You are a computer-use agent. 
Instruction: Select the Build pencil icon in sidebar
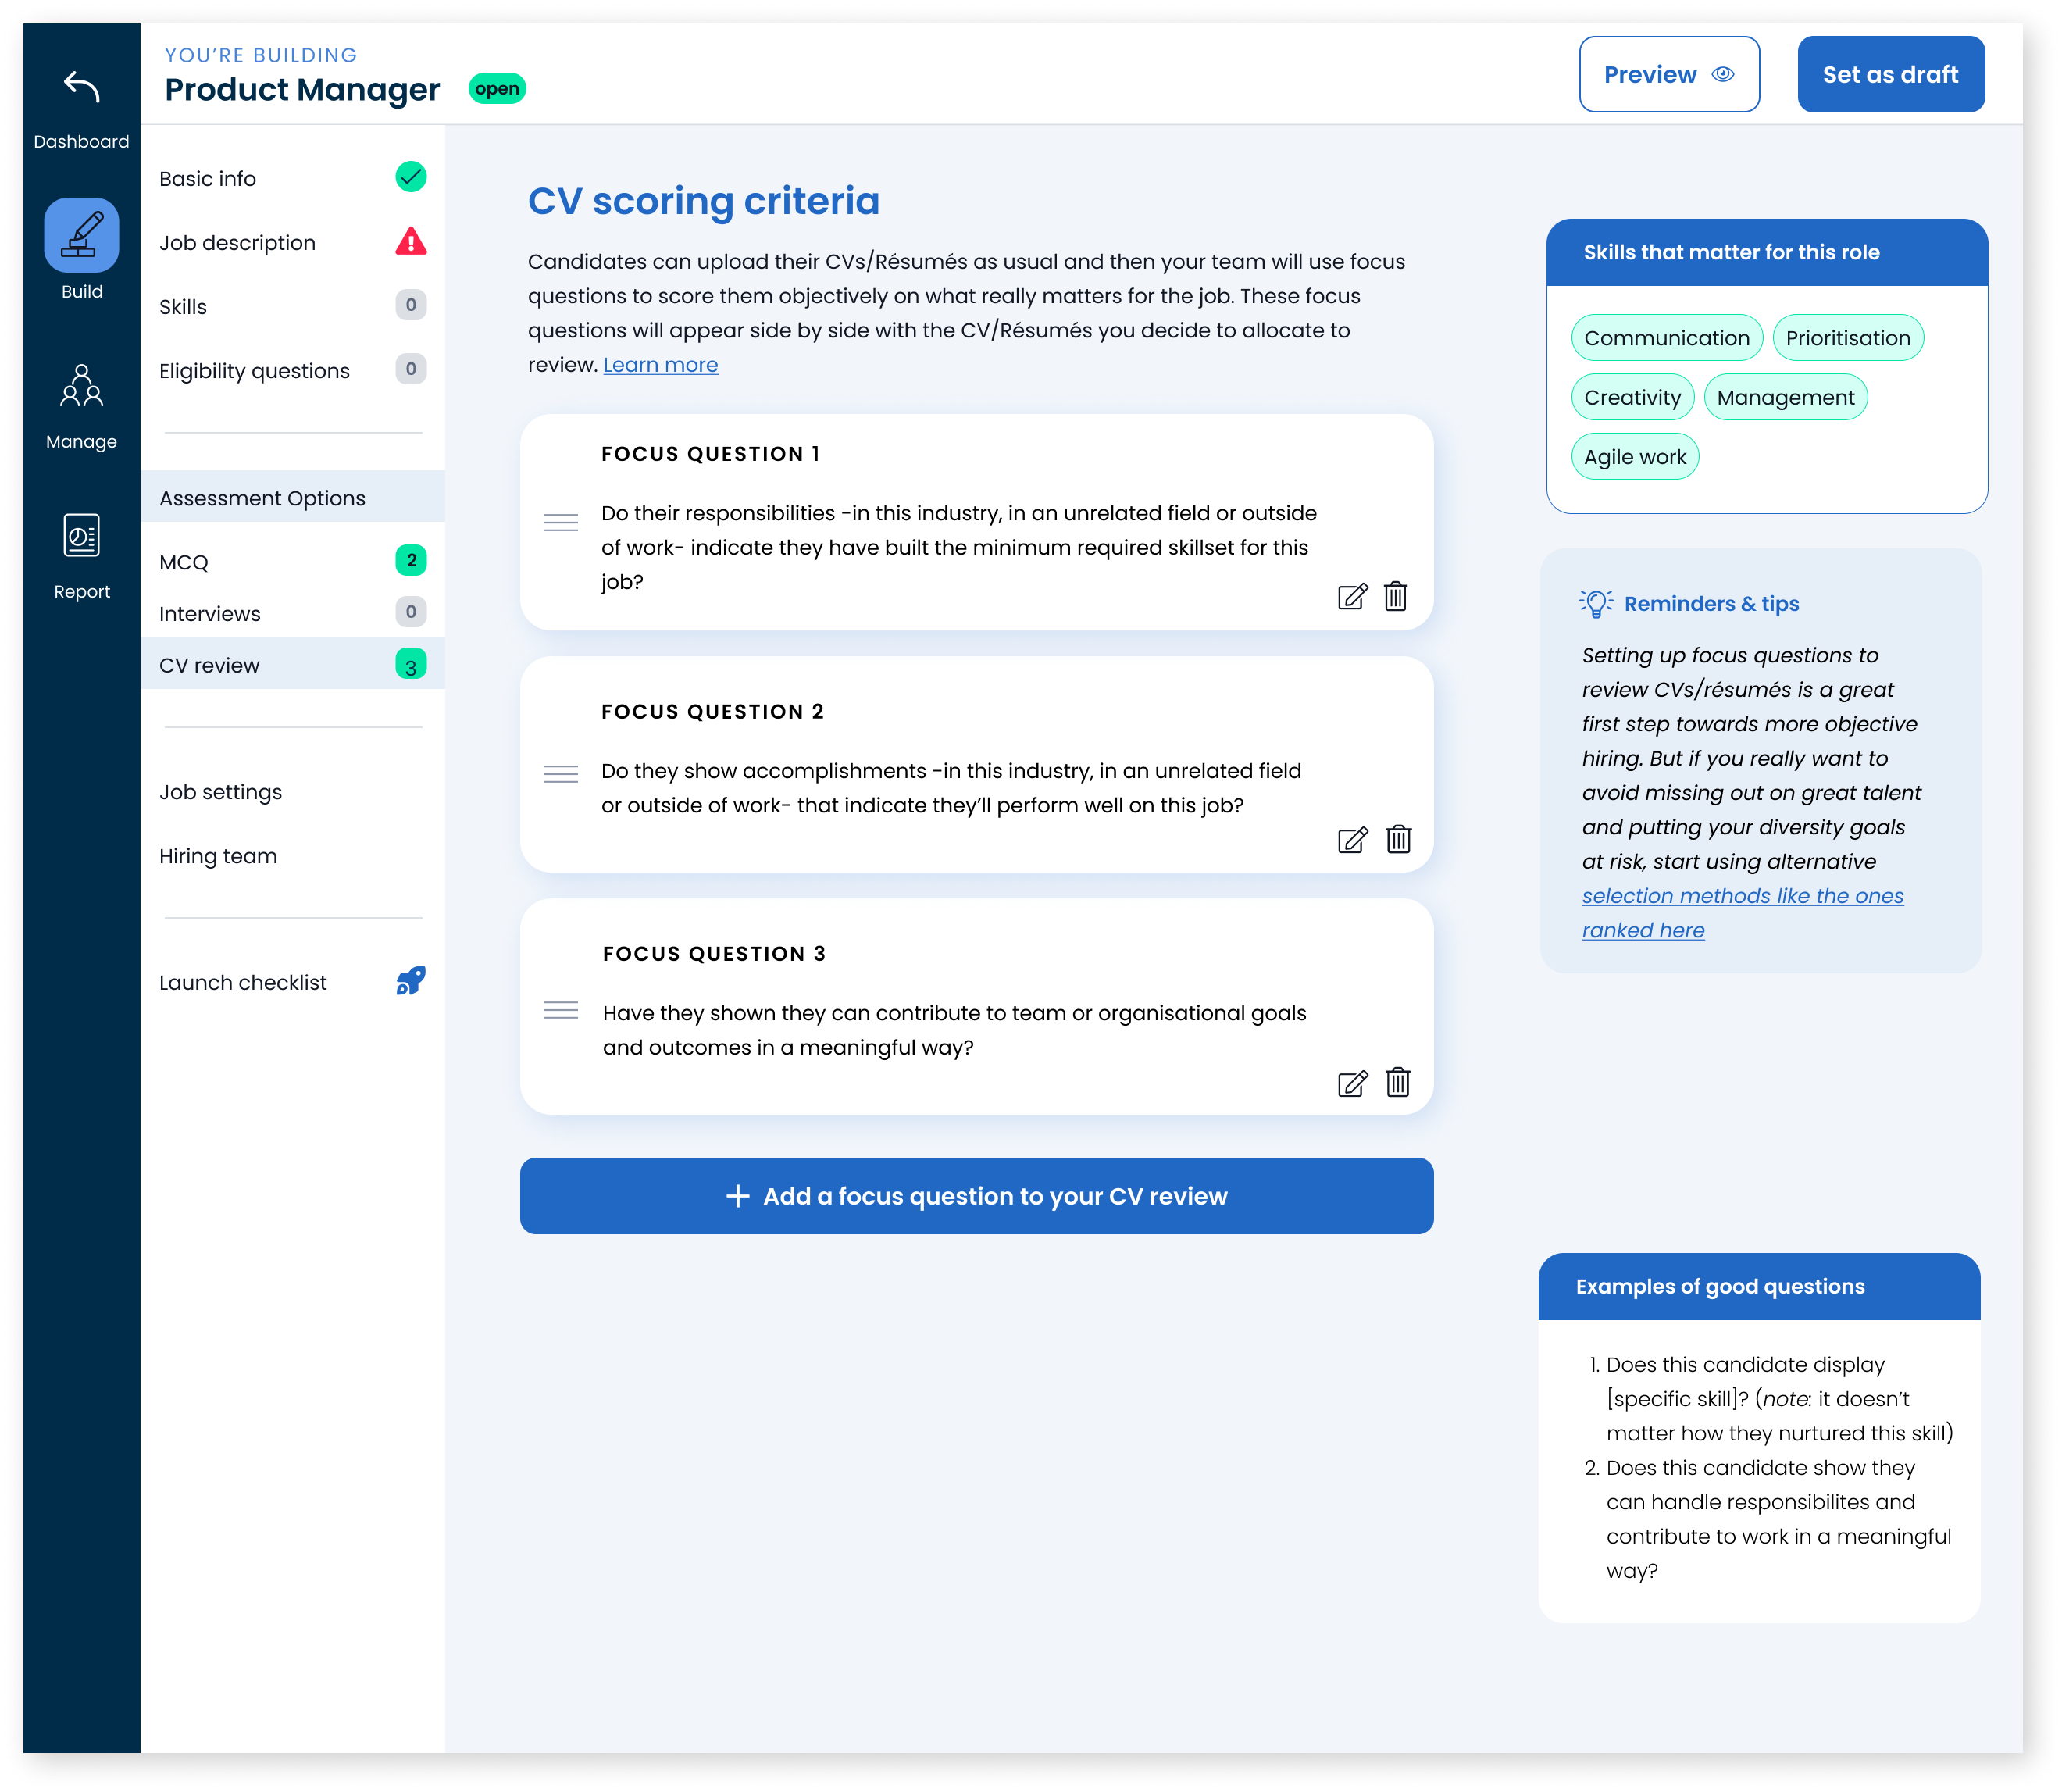pos(81,235)
